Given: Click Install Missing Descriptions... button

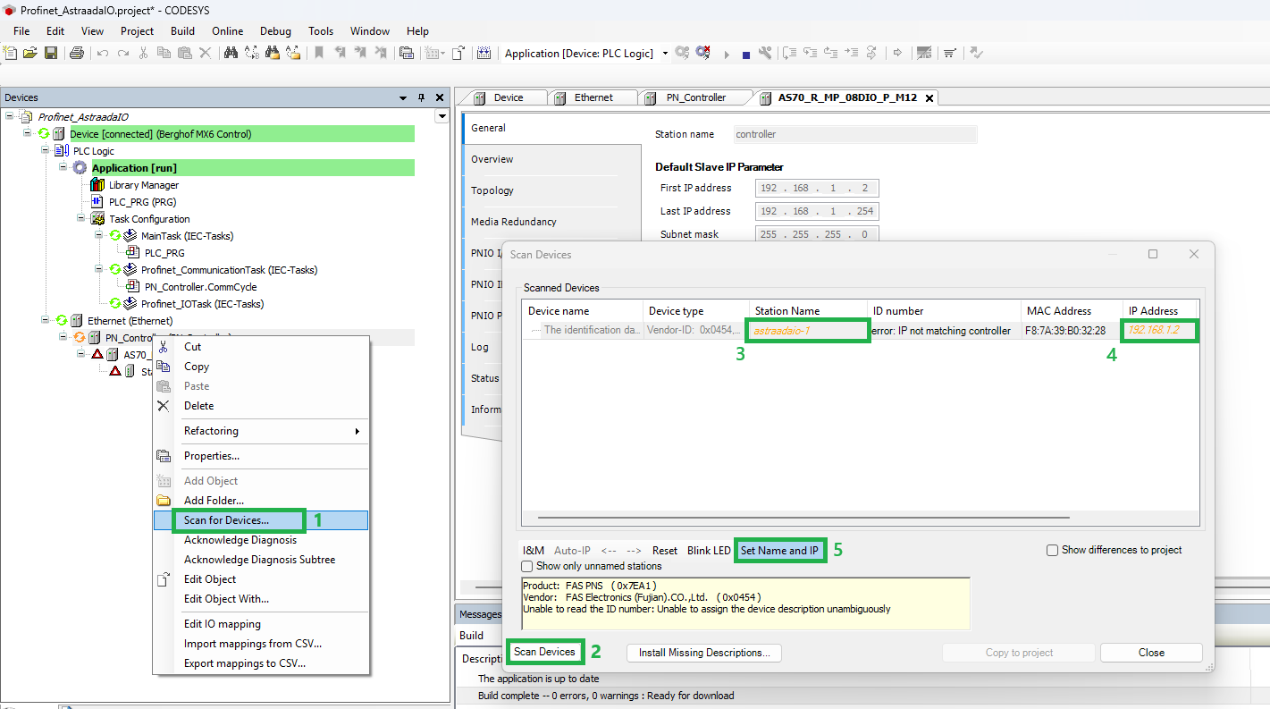Looking at the screenshot, I should (704, 653).
